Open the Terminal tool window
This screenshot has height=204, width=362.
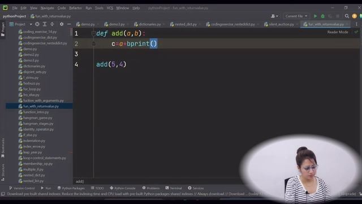click(x=174, y=188)
